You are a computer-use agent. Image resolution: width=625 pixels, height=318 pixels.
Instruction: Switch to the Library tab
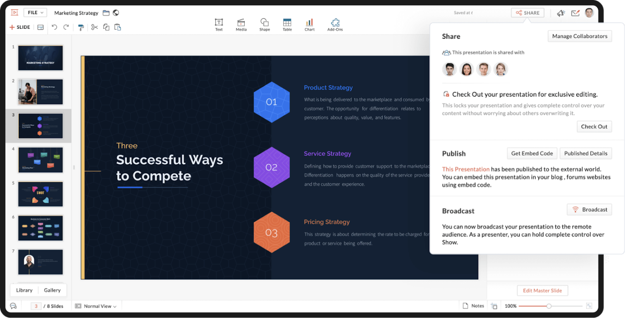point(24,290)
